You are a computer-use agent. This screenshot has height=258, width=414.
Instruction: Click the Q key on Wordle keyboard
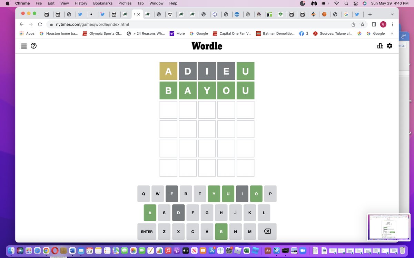point(144,194)
